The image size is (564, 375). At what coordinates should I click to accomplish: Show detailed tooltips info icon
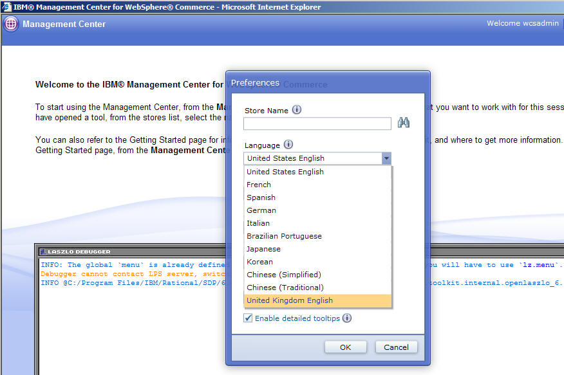[347, 318]
